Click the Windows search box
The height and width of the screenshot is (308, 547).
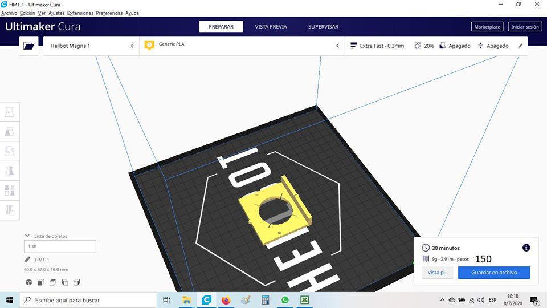(x=88, y=300)
